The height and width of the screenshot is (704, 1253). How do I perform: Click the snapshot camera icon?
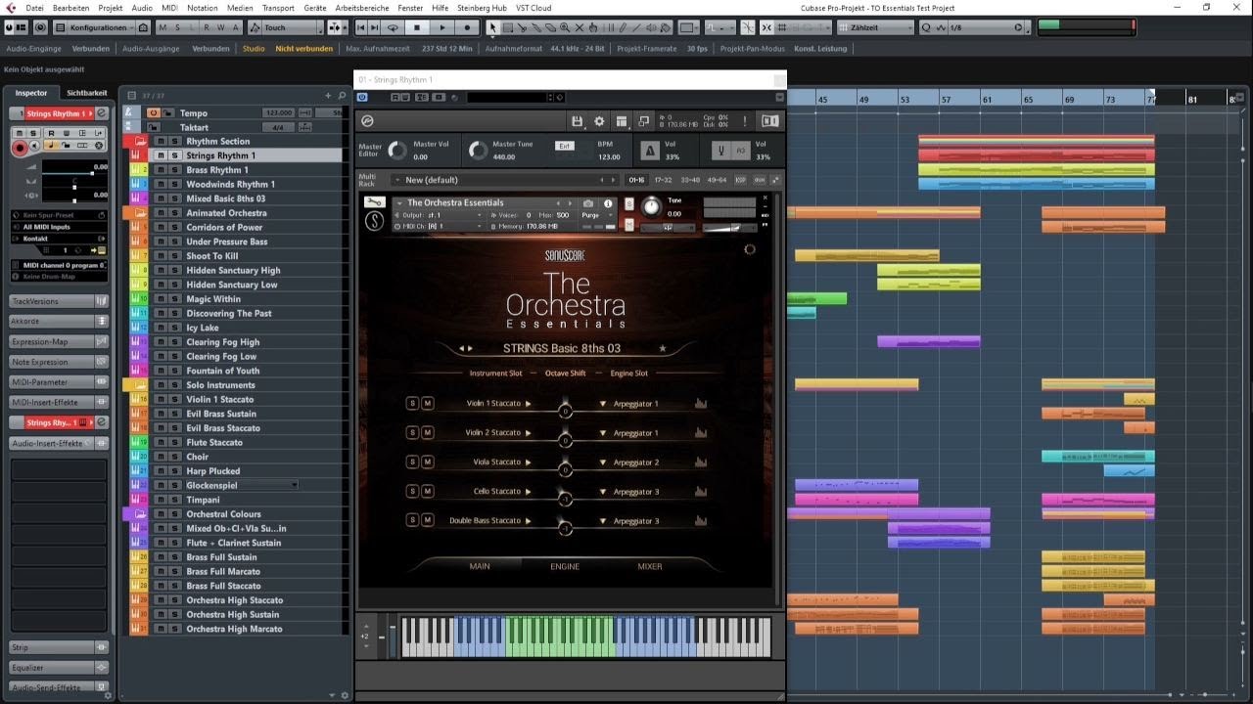coord(588,203)
